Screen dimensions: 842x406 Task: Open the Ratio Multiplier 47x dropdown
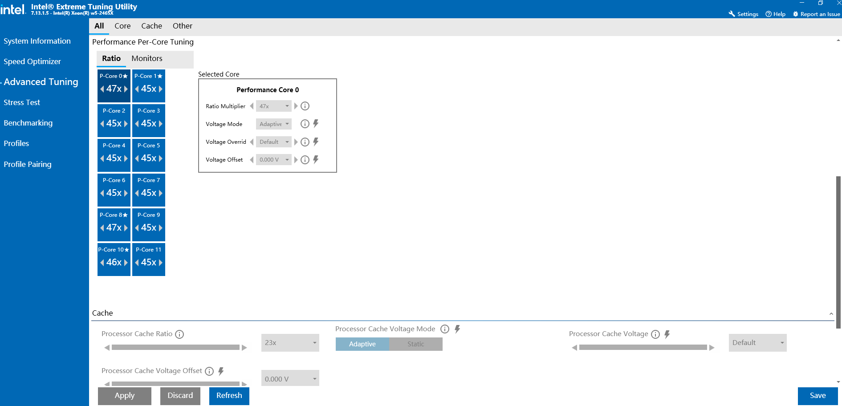(x=273, y=106)
